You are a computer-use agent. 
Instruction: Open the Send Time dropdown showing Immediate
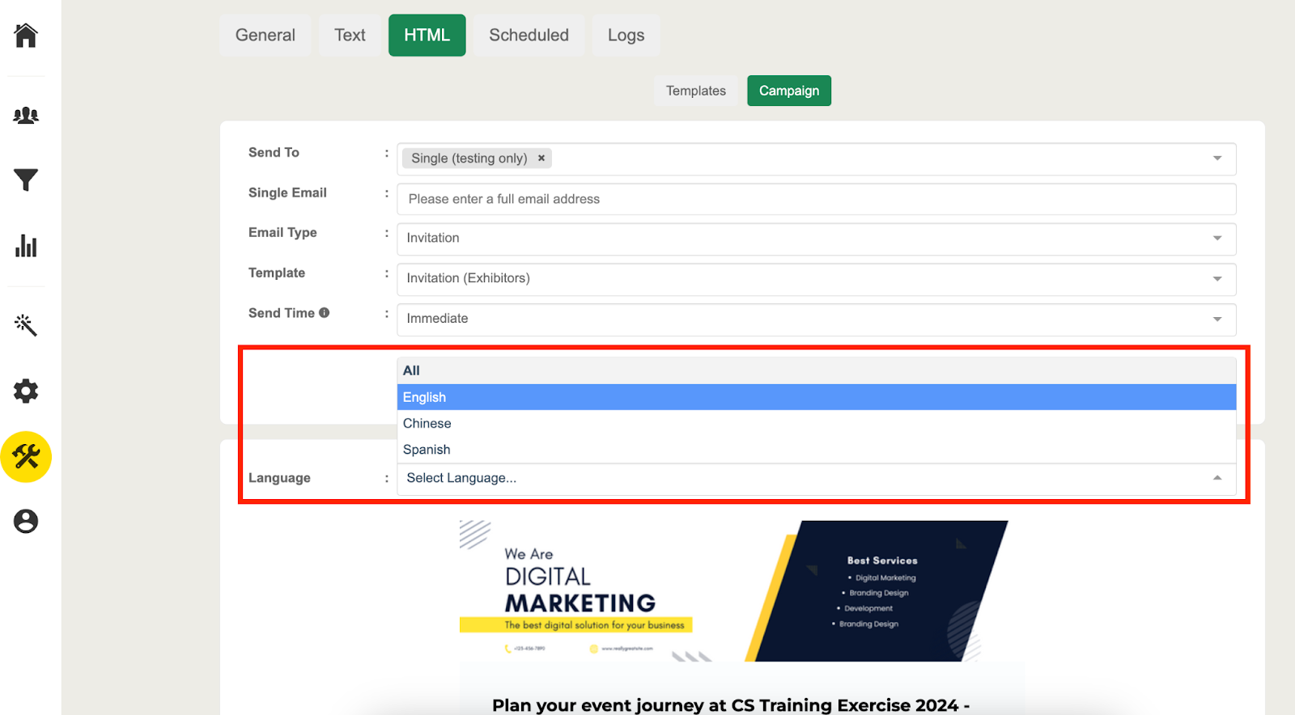[x=817, y=319]
